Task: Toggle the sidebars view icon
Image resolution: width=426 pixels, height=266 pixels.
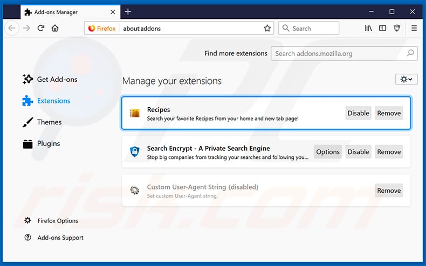Action: tap(382, 28)
